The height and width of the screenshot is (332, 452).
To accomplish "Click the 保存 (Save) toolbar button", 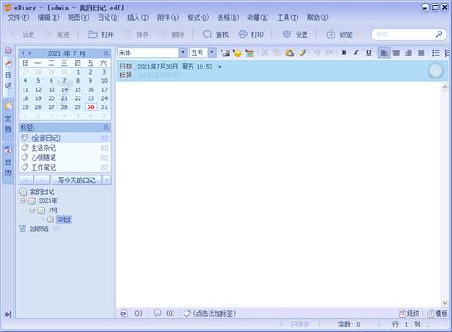I will (137, 34).
